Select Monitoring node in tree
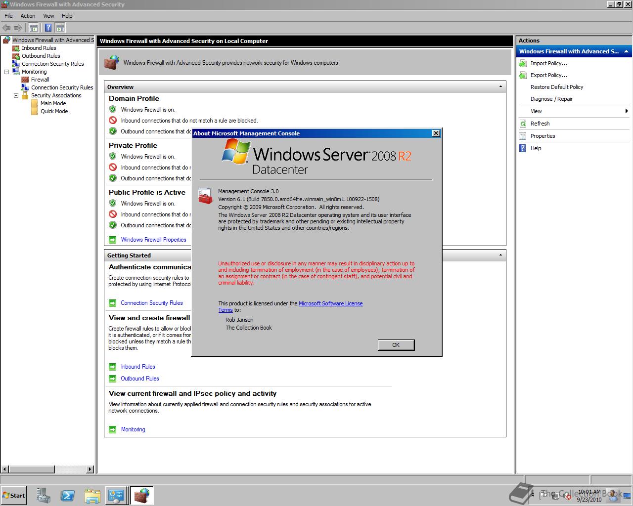The width and height of the screenshot is (633, 506). (34, 72)
